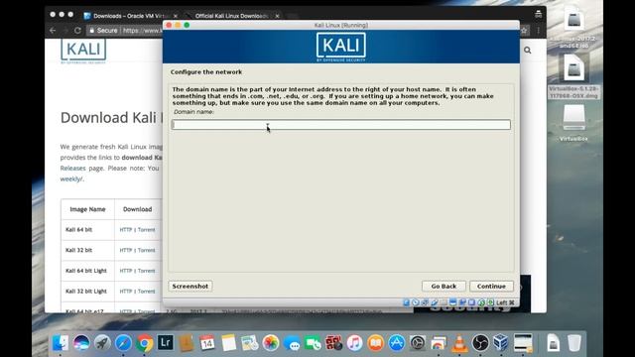The image size is (635, 357).
Task: Open the Chrome three-dot menu
Action: (538, 31)
